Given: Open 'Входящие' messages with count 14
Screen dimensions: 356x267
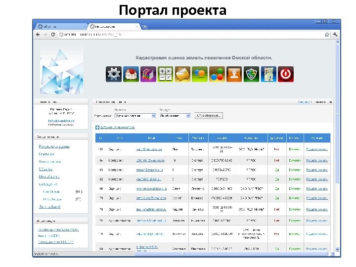Looking at the screenshot, I should point(51,192).
